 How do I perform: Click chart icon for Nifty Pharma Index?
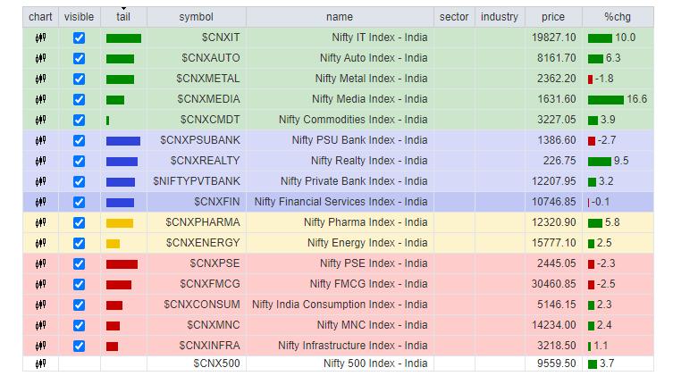tap(40, 222)
